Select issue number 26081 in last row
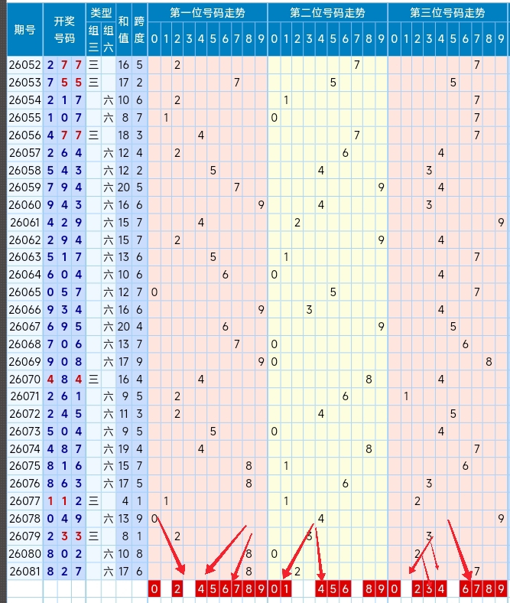This screenshot has width=510, height=603. click(24, 570)
